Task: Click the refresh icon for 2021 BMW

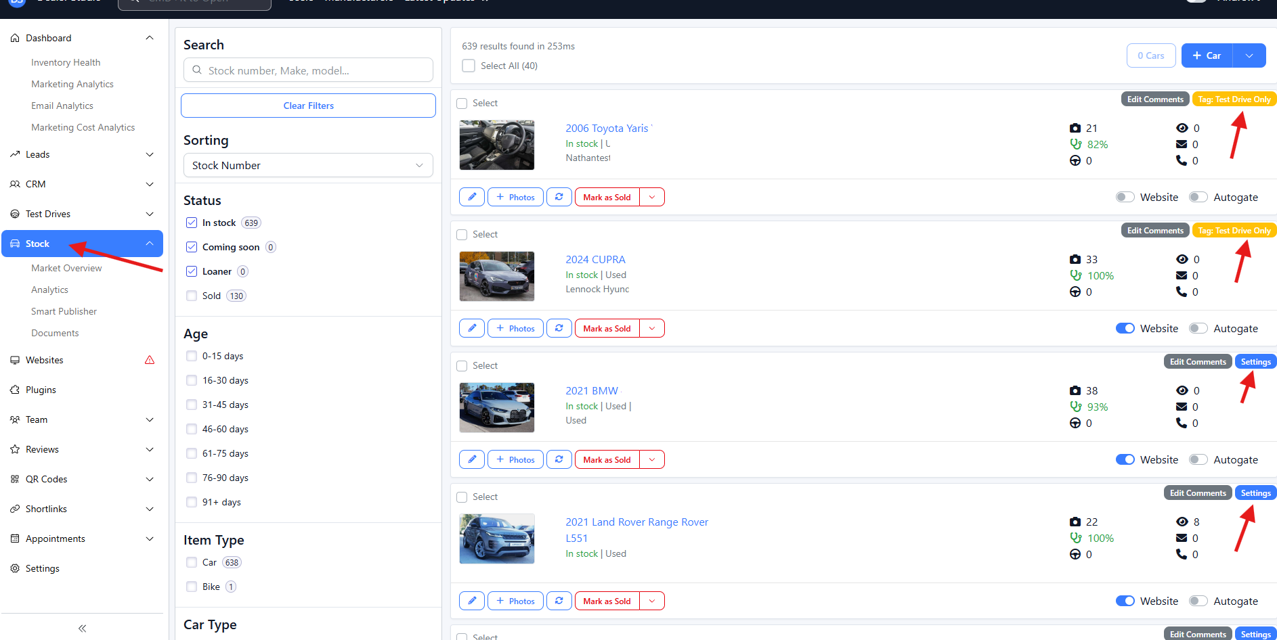Action: 559,459
